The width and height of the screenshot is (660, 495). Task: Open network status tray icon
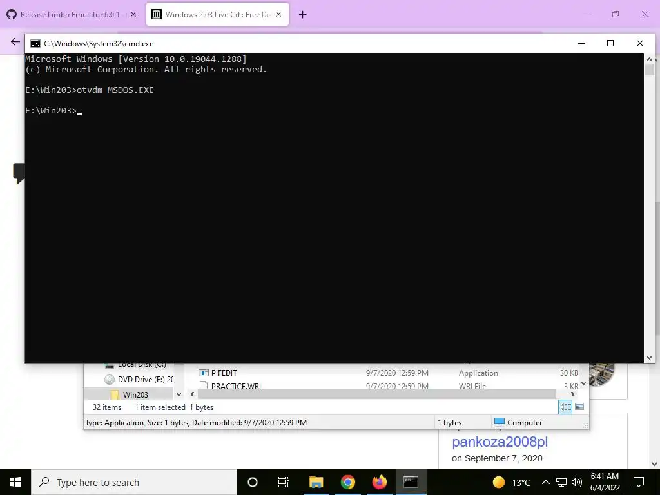tap(561, 482)
